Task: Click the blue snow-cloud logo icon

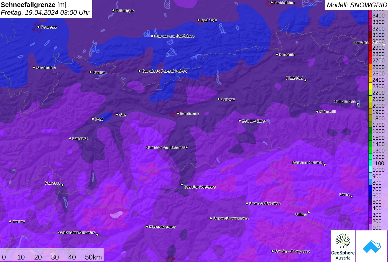Action: click(x=372, y=246)
